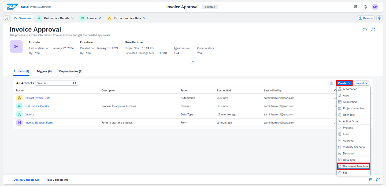Open the feedback chat icon in header

(356, 7)
